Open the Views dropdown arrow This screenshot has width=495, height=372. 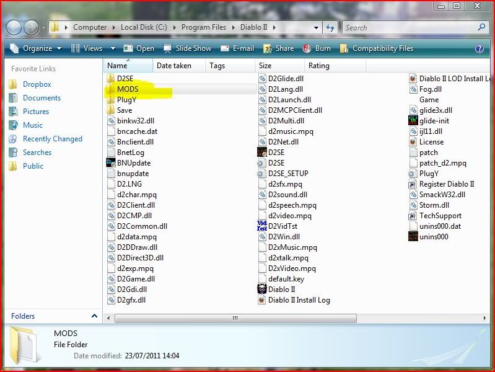tap(113, 48)
